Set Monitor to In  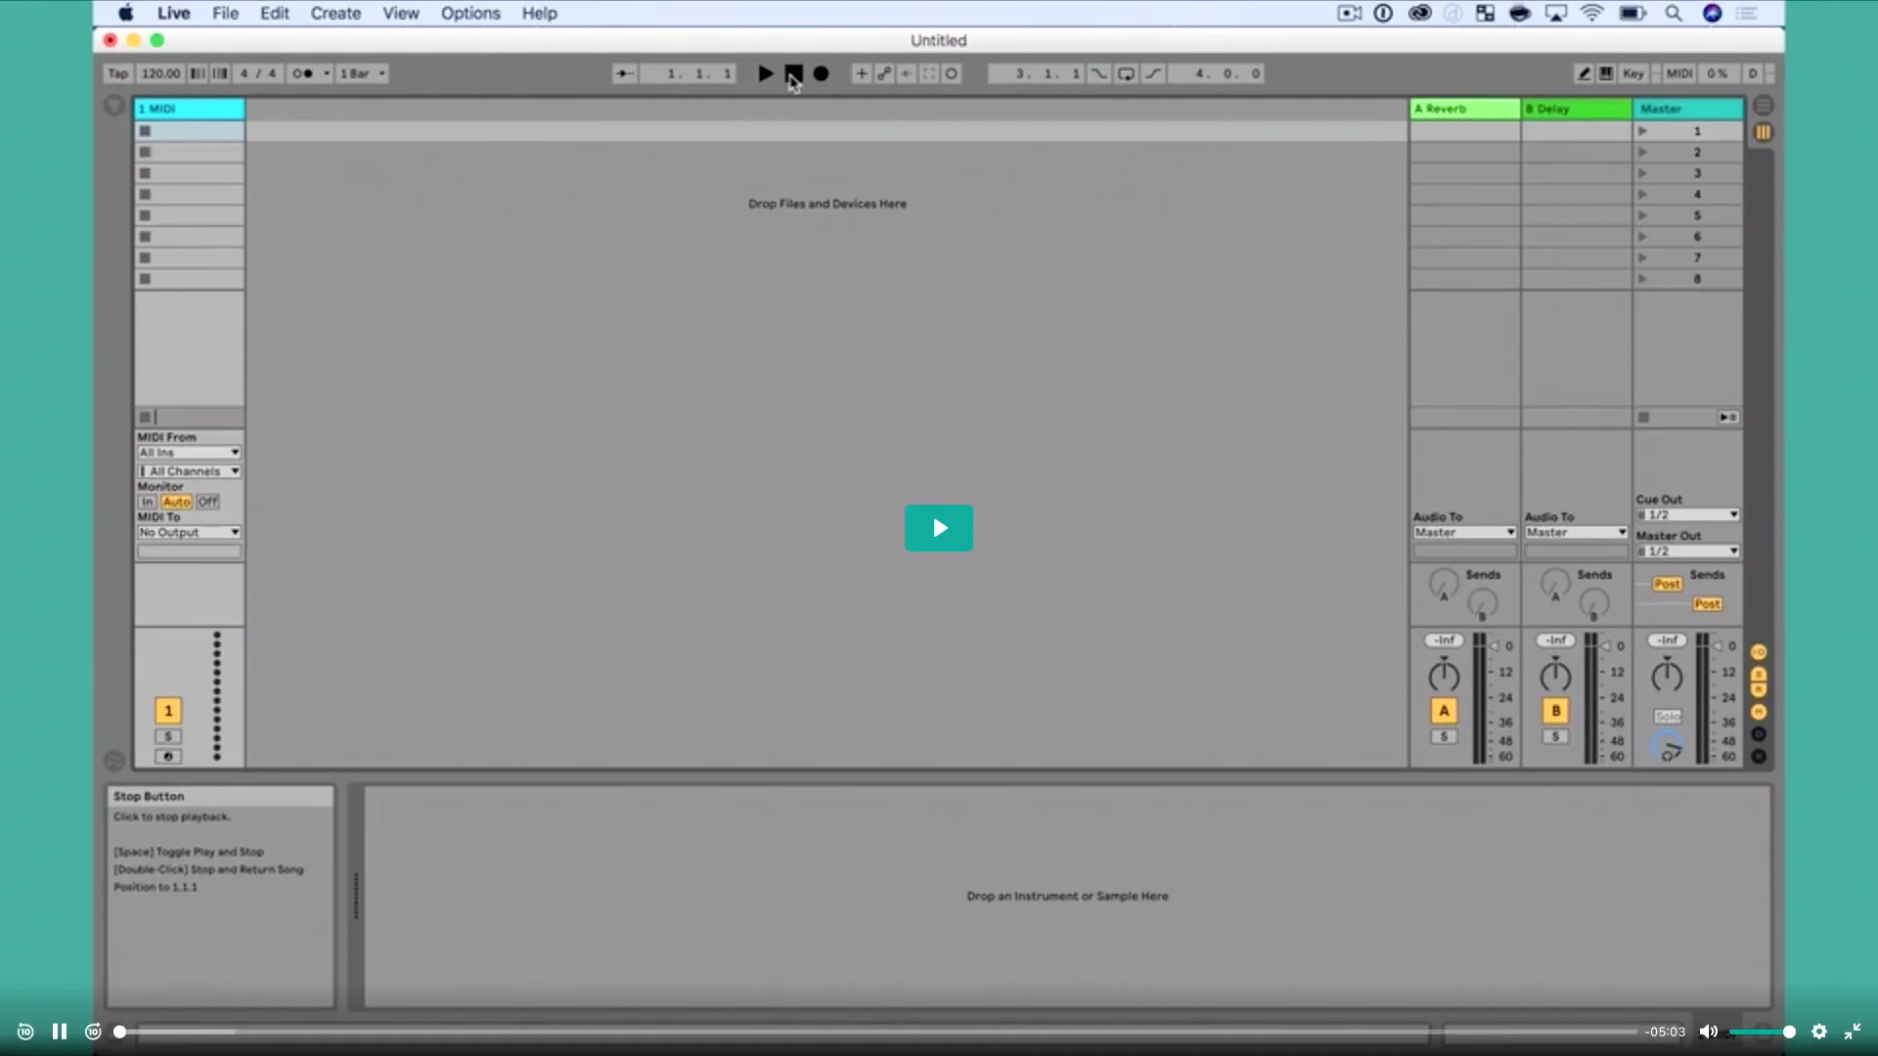(147, 502)
